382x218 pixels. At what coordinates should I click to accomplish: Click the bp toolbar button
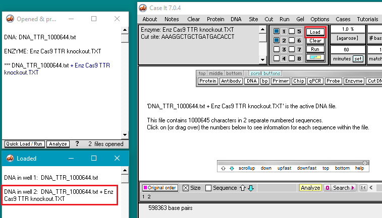point(264,81)
